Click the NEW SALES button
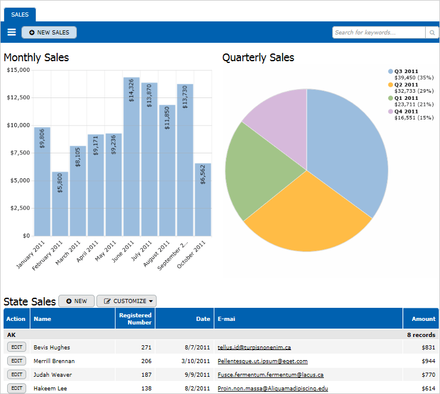 (49, 33)
